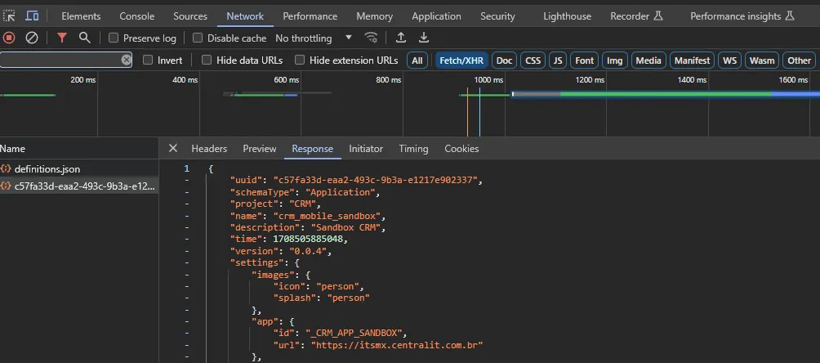Click the inspect element selector icon
Screen dimensions: 820x363
(x=9, y=16)
